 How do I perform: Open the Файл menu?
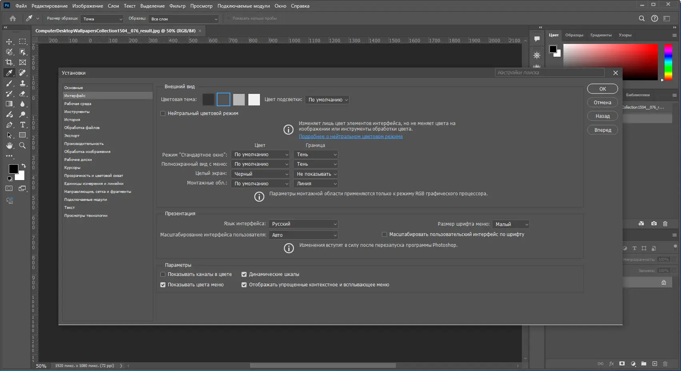coord(21,6)
